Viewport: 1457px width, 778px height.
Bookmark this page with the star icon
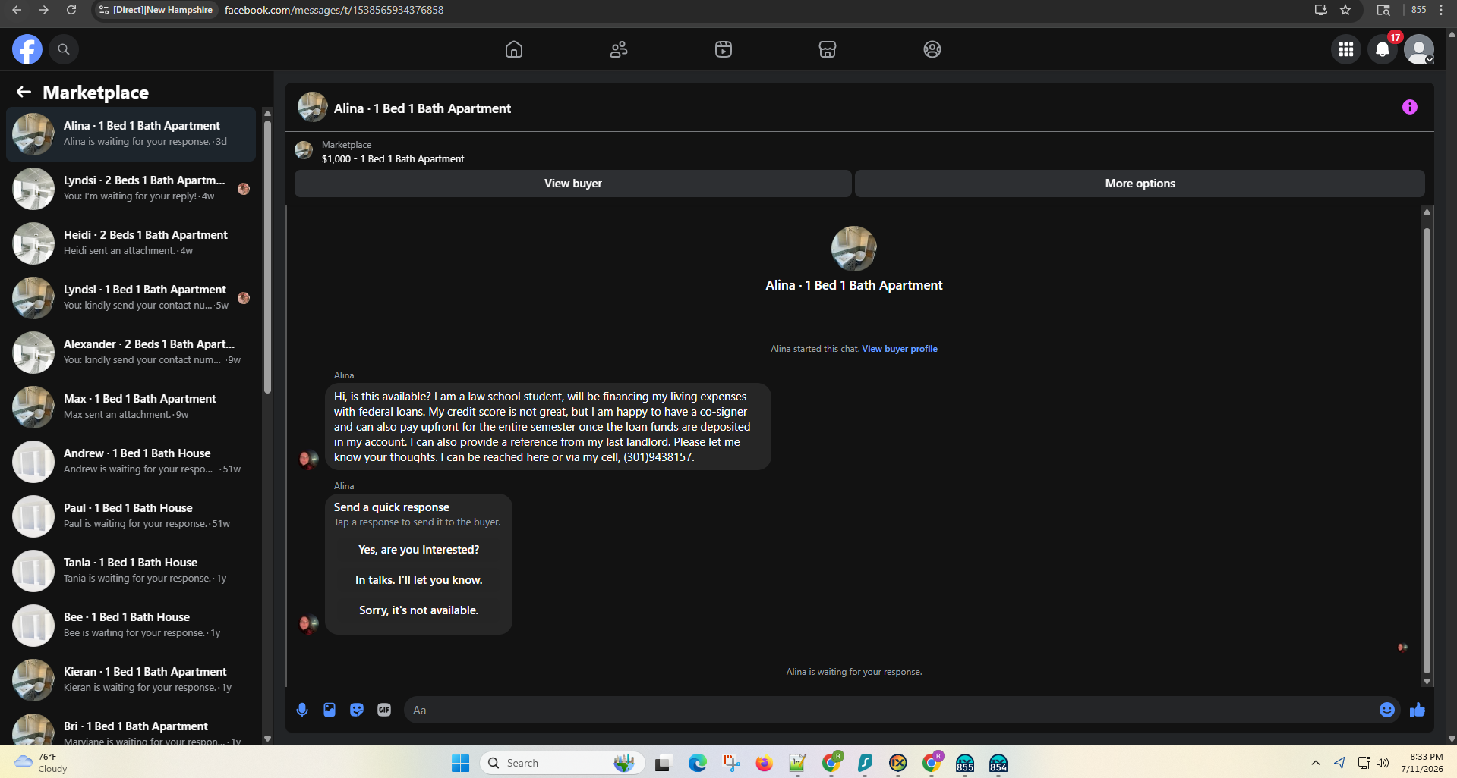tap(1345, 10)
